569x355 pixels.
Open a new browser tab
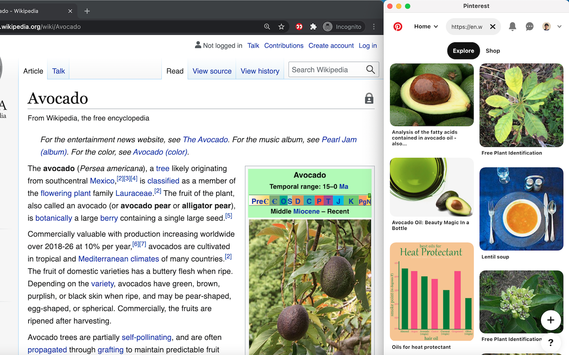pyautogui.click(x=87, y=11)
